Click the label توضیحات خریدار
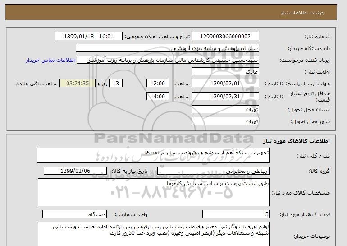Image resolution: width=347 pixels, height=246 pixels. pos(311,236)
